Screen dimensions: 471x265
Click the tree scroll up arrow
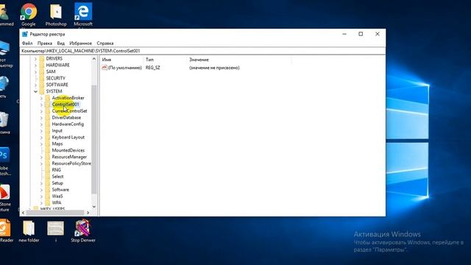[x=94, y=59]
